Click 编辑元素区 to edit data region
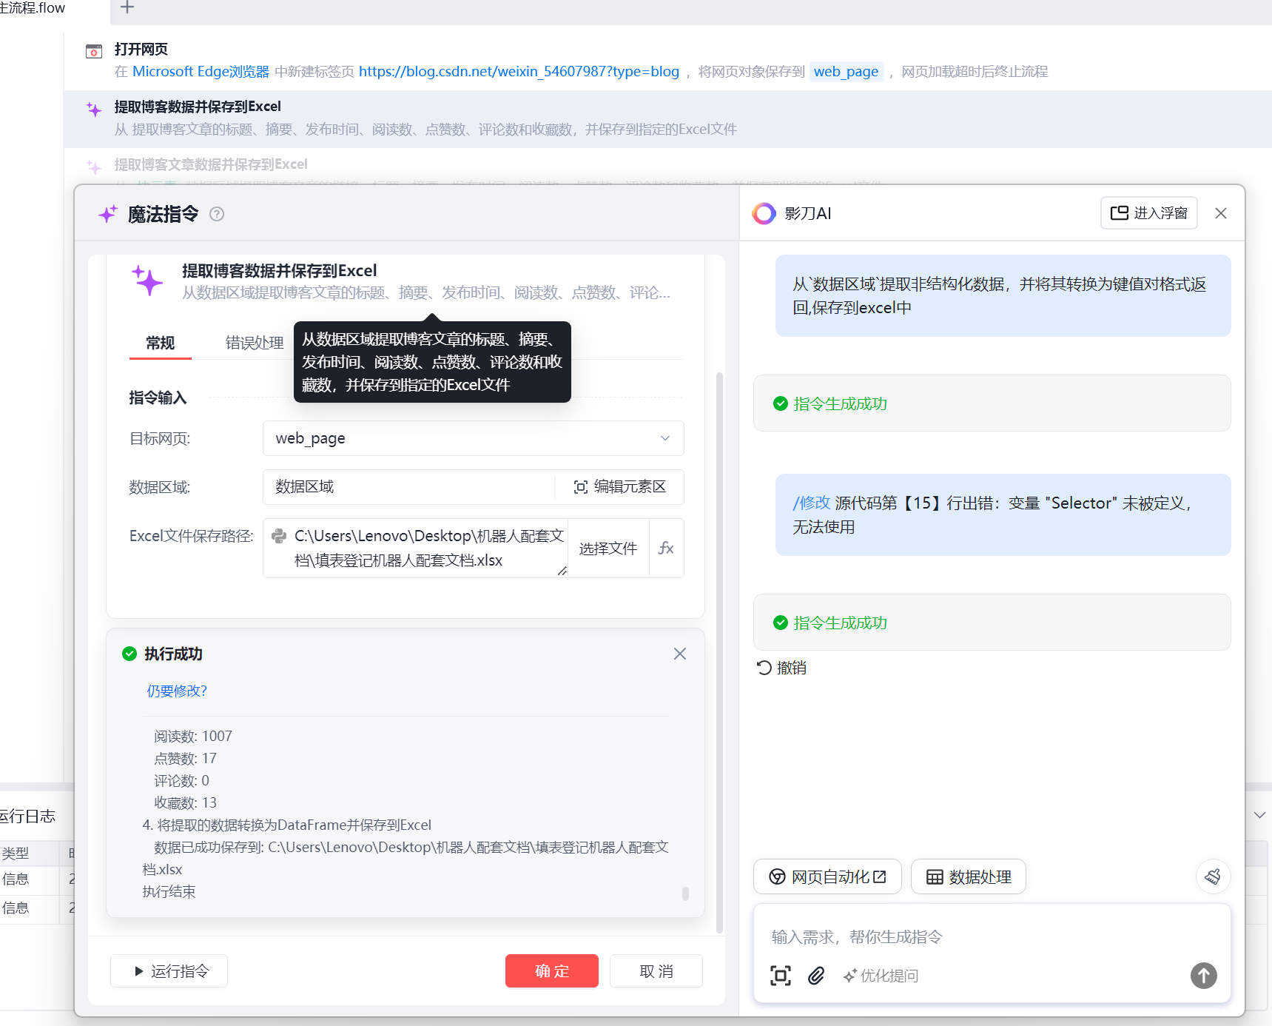 point(620,487)
